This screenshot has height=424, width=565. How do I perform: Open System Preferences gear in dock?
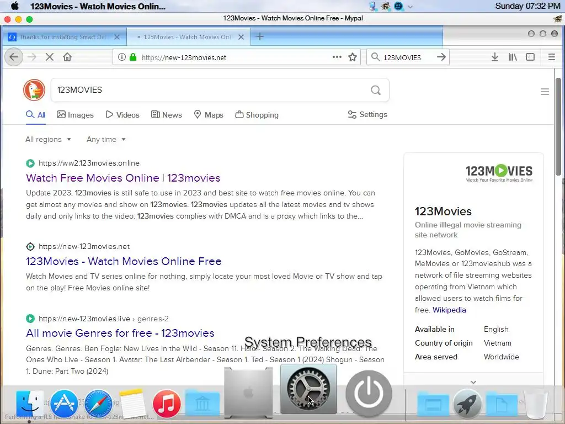click(308, 389)
